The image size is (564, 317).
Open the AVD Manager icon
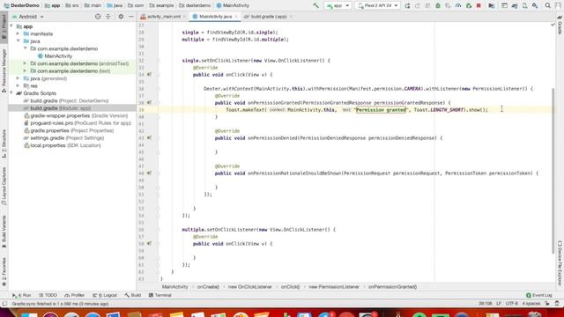pos(525,6)
